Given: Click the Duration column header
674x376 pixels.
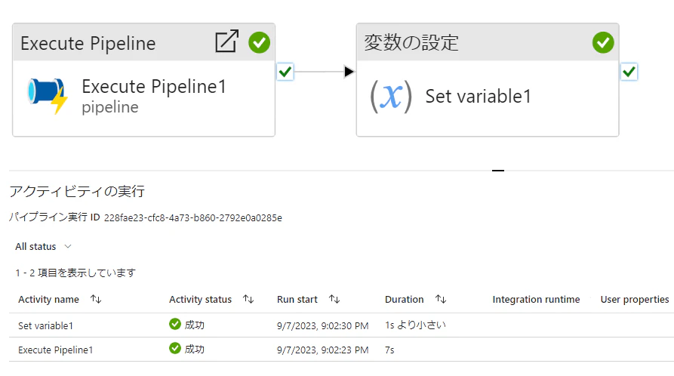Looking at the screenshot, I should pyautogui.click(x=404, y=300).
